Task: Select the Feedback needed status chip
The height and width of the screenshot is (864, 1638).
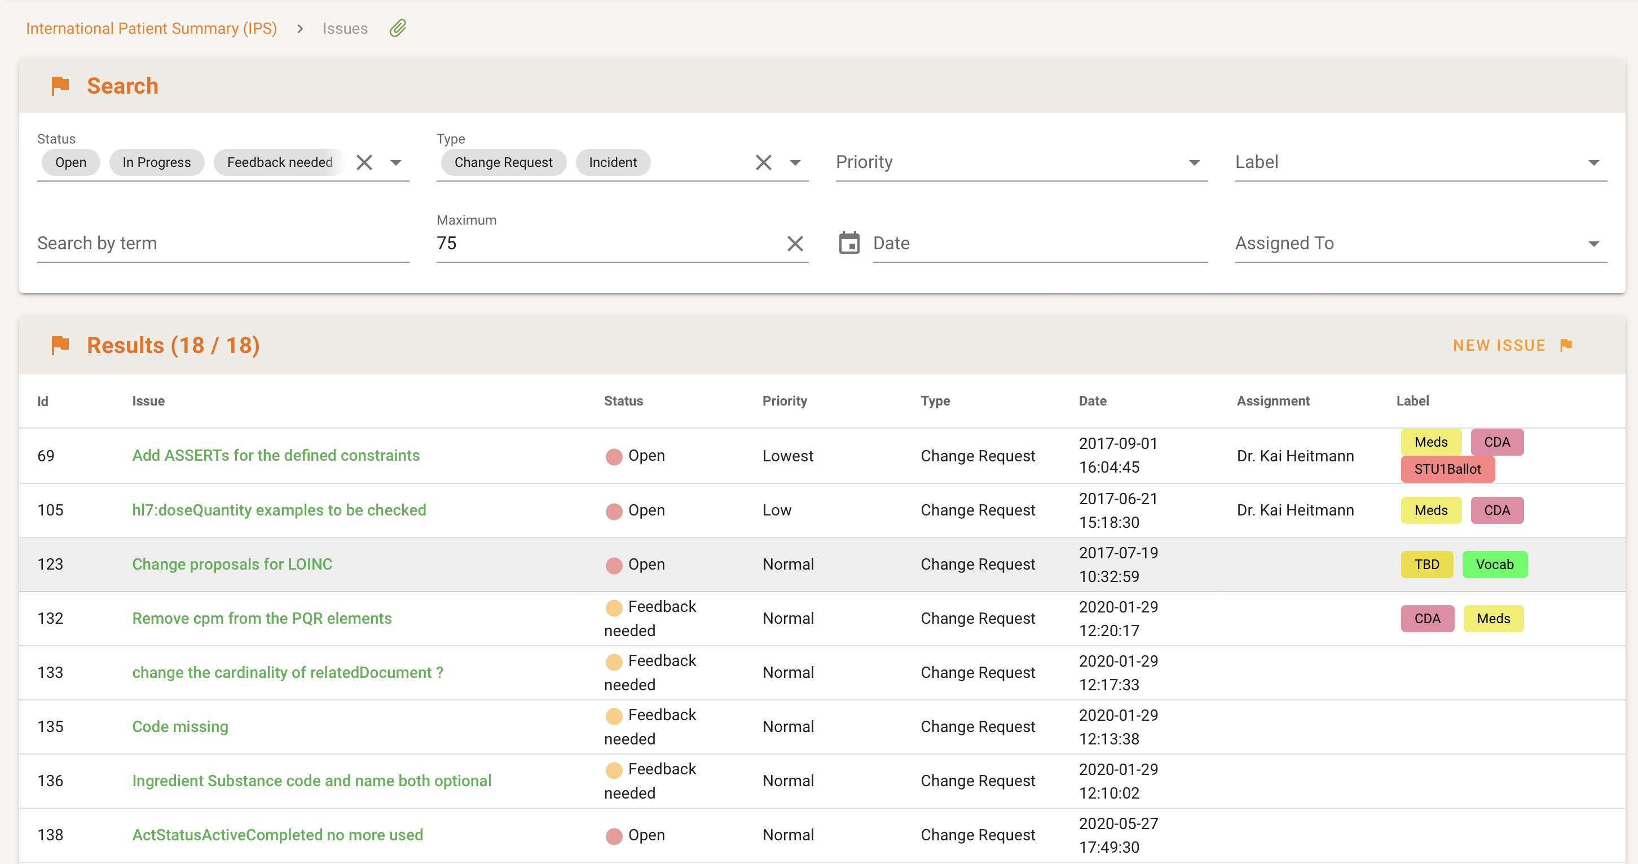Action: pos(279,163)
